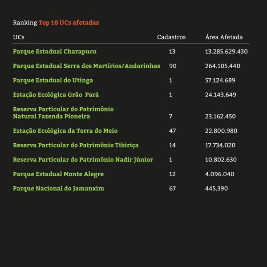Click the Top 10 UCs afetadas title
The image size is (267, 267).
point(69,22)
